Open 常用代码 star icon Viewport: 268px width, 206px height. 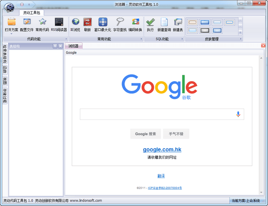tap(42, 22)
